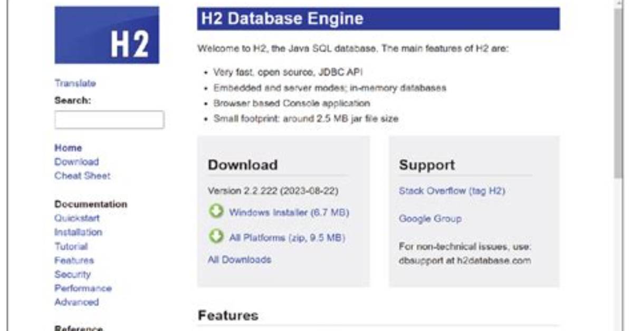Open the Security documentation link
Screen dimensions: 631x331
[x=72, y=274]
